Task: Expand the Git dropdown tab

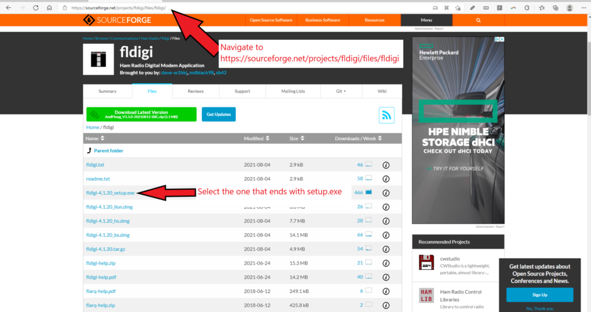Action: pyautogui.click(x=341, y=91)
